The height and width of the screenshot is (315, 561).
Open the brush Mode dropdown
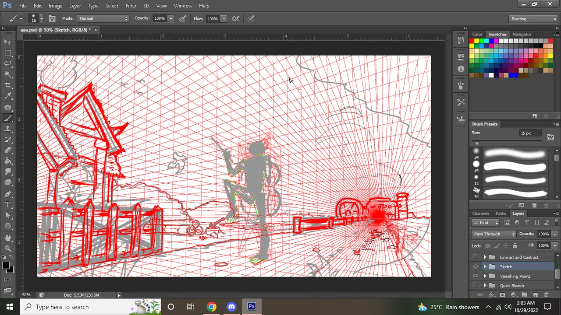pos(103,18)
